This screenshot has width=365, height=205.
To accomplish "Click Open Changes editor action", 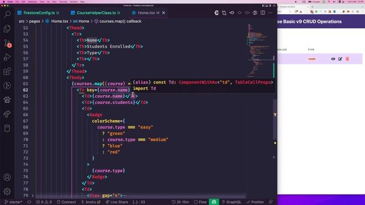I will point(217,13).
